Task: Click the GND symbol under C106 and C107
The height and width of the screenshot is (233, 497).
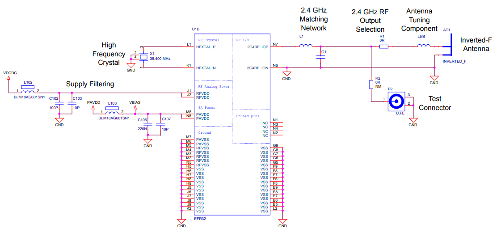Action: pos(147,141)
